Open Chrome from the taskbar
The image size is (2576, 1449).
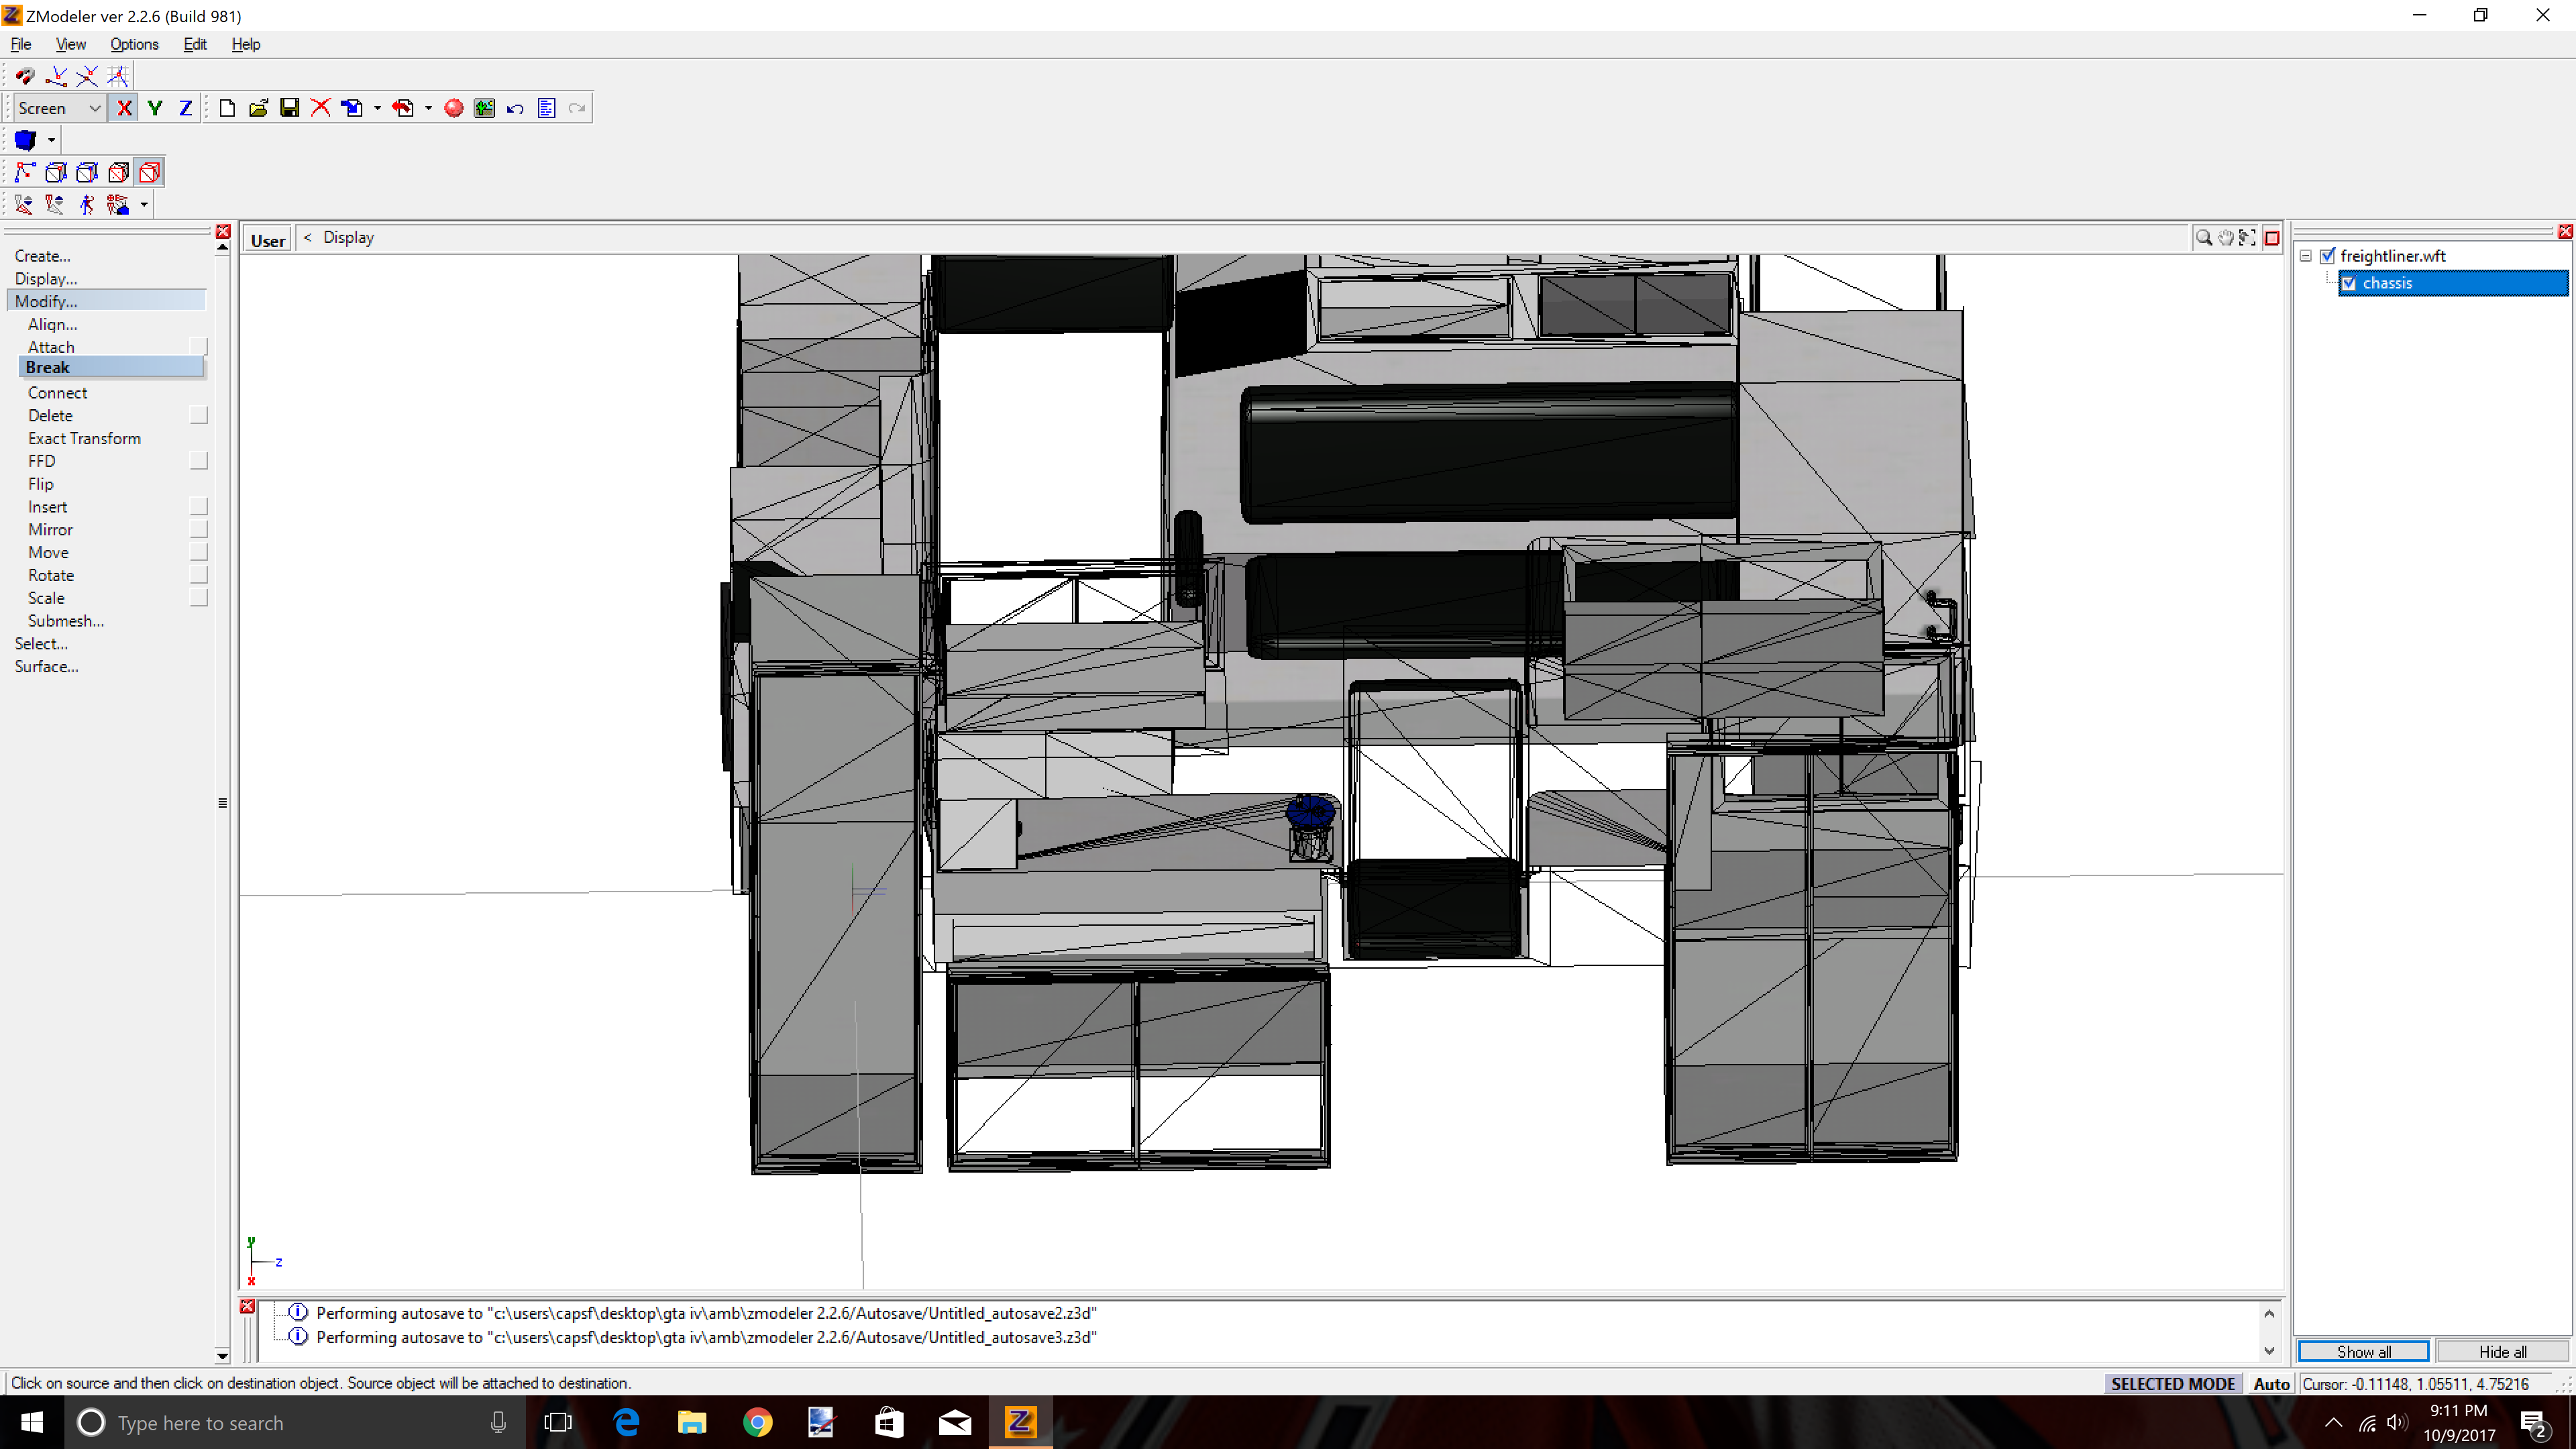(x=758, y=1421)
